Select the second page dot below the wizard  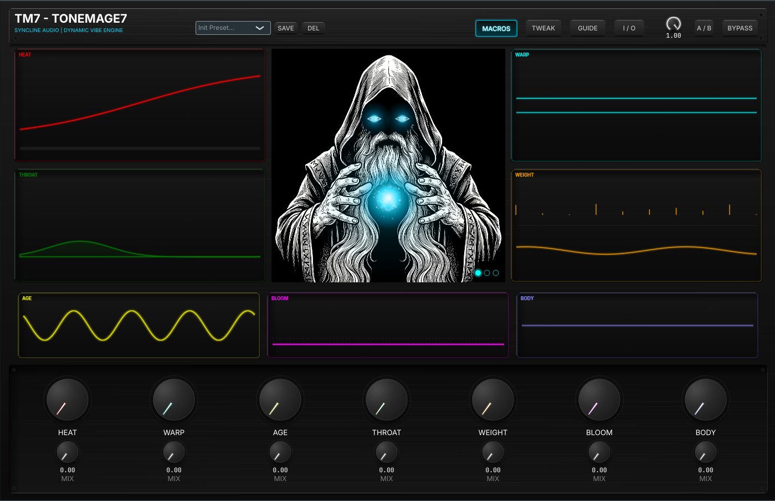click(x=487, y=272)
